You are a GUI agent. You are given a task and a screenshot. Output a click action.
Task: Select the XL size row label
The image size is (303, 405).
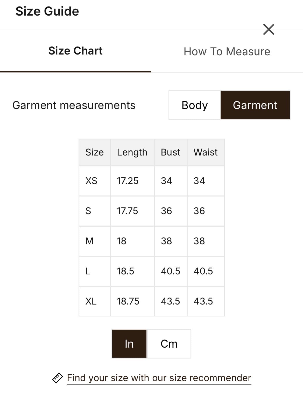tap(91, 301)
